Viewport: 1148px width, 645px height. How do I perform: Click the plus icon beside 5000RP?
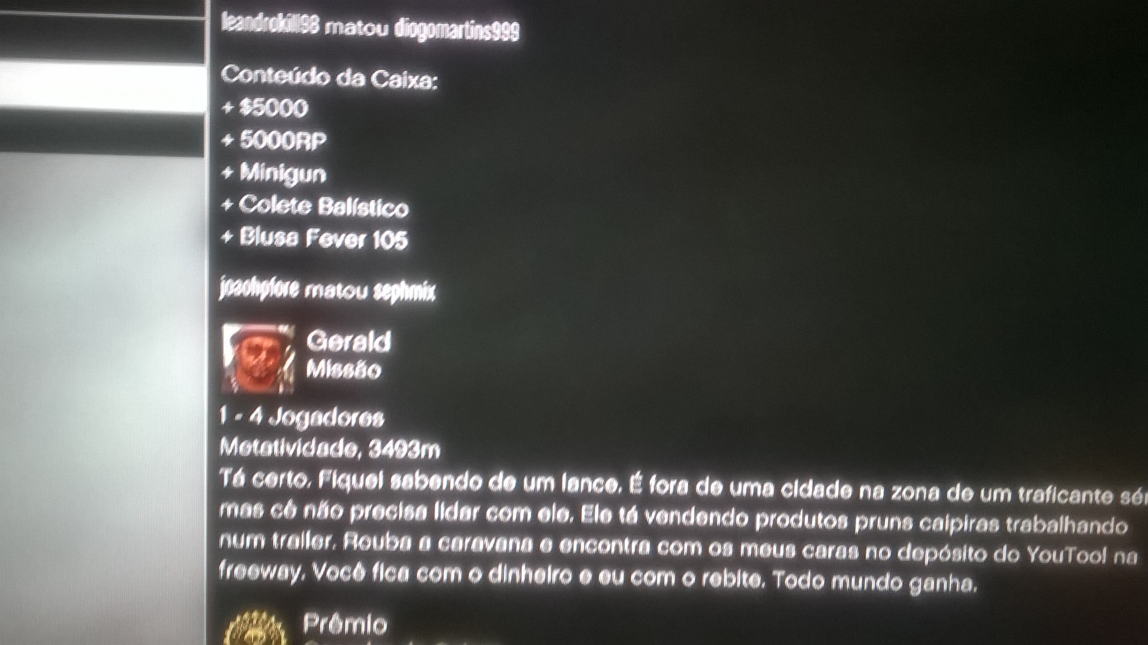pos(228,140)
